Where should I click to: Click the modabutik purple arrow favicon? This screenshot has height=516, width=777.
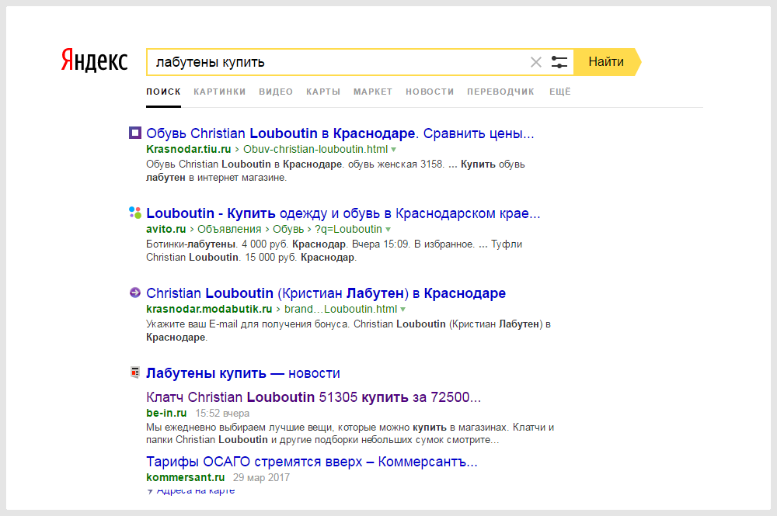pos(134,293)
